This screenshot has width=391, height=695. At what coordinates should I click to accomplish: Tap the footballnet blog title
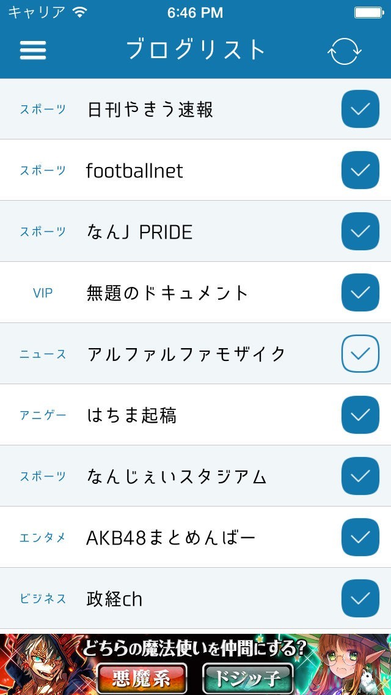click(x=134, y=171)
